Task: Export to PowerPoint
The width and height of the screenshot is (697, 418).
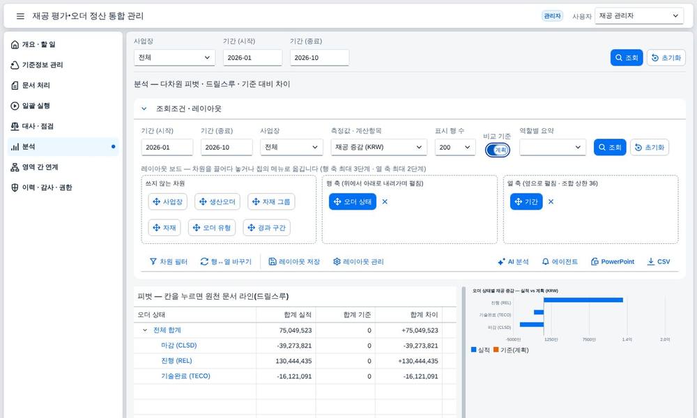Action: click(x=613, y=262)
